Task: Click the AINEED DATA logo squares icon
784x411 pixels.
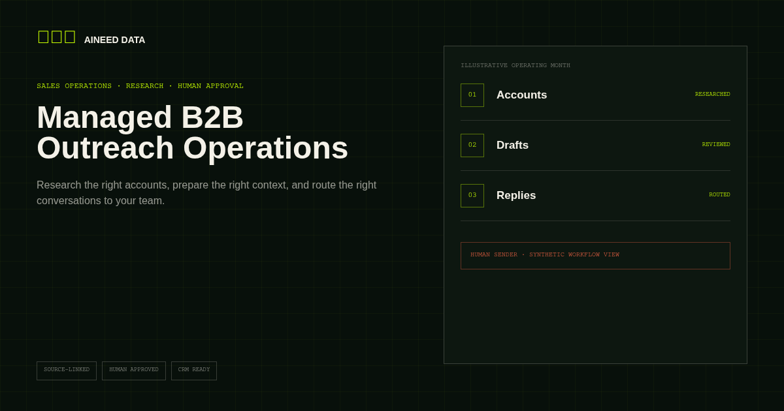Action: tap(57, 37)
